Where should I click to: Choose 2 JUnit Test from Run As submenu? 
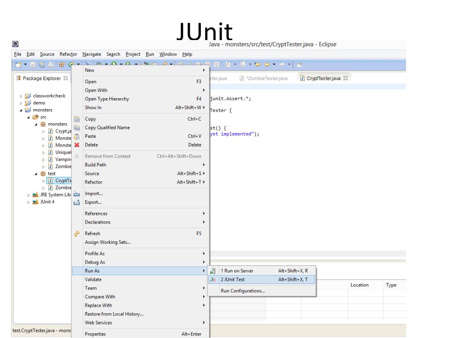[262, 279]
